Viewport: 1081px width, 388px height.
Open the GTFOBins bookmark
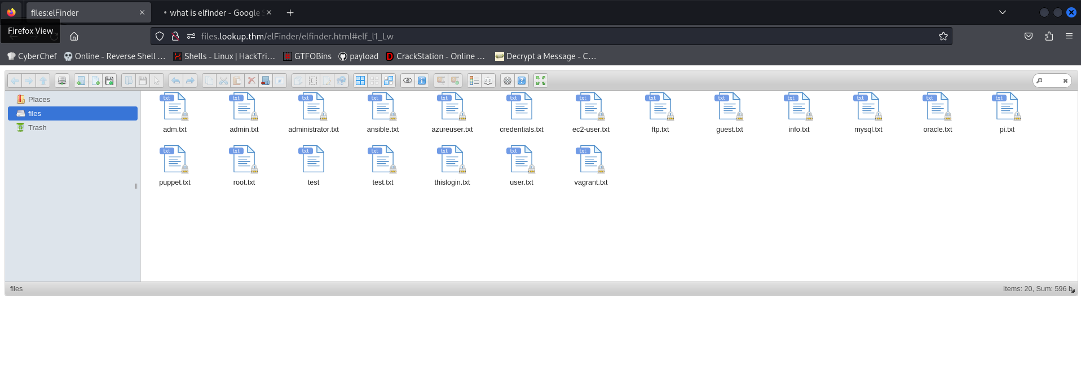pyautogui.click(x=307, y=56)
